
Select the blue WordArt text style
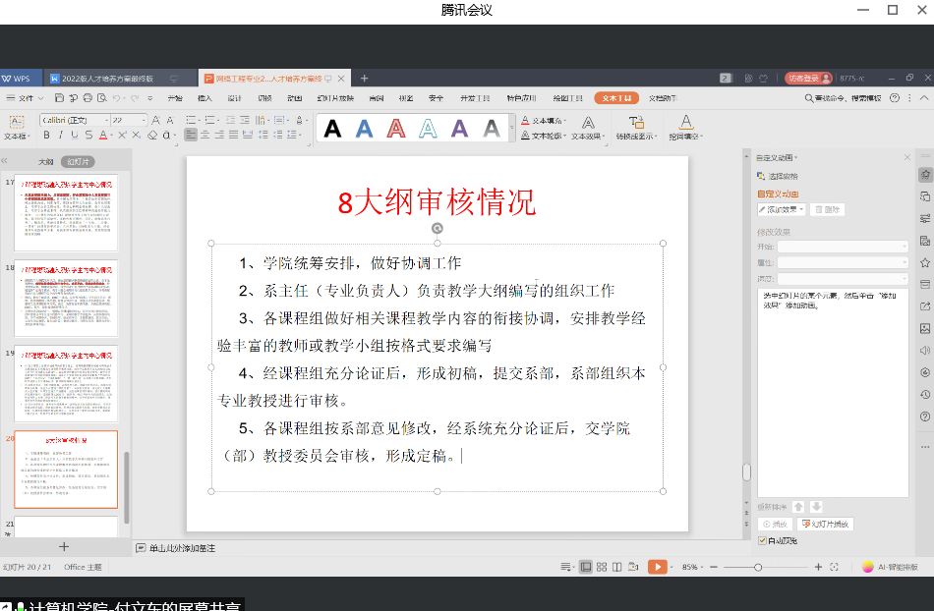click(365, 128)
